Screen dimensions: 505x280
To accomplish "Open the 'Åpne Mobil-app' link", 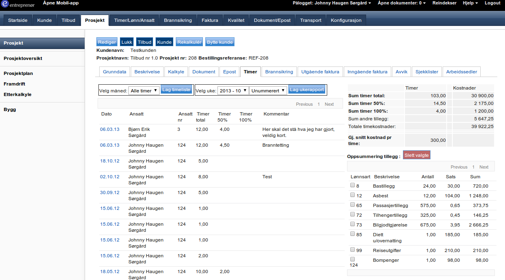I will 61,3.
